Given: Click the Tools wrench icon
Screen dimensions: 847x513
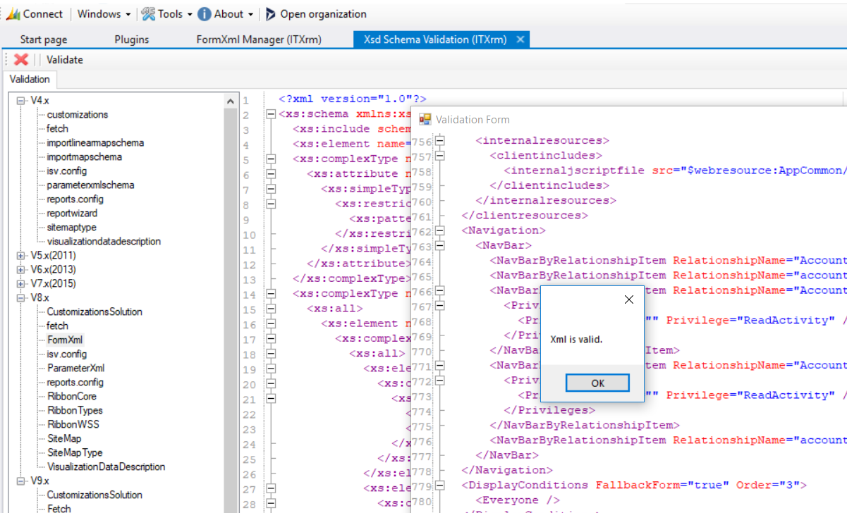Looking at the screenshot, I should coord(147,13).
